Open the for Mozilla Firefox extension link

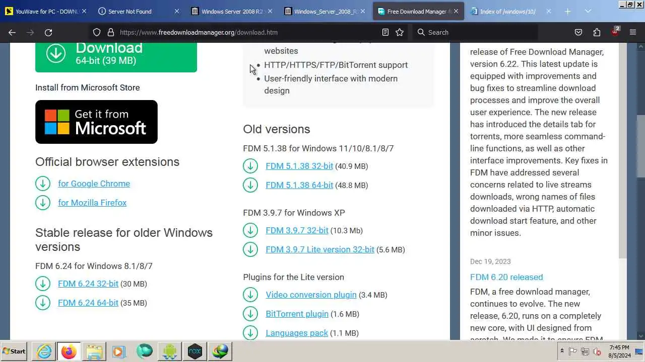point(92,203)
